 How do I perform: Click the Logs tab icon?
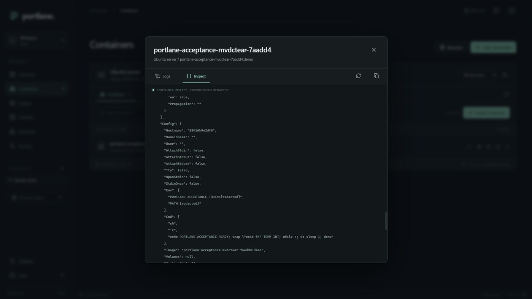[157, 76]
